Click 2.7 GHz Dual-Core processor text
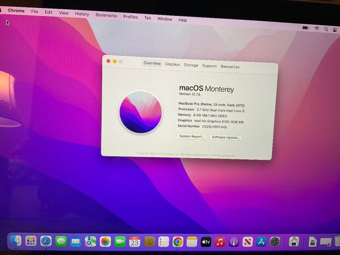 click(220, 110)
